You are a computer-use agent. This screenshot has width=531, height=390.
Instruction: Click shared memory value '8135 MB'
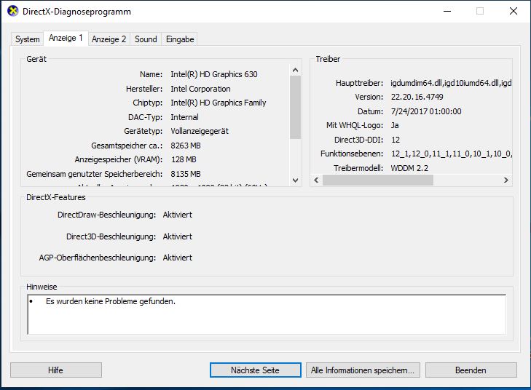pos(186,174)
